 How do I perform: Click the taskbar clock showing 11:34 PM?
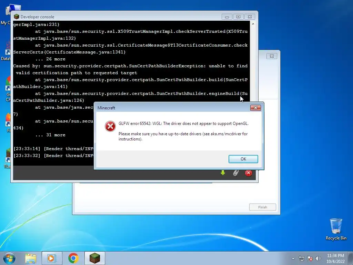[335, 258]
